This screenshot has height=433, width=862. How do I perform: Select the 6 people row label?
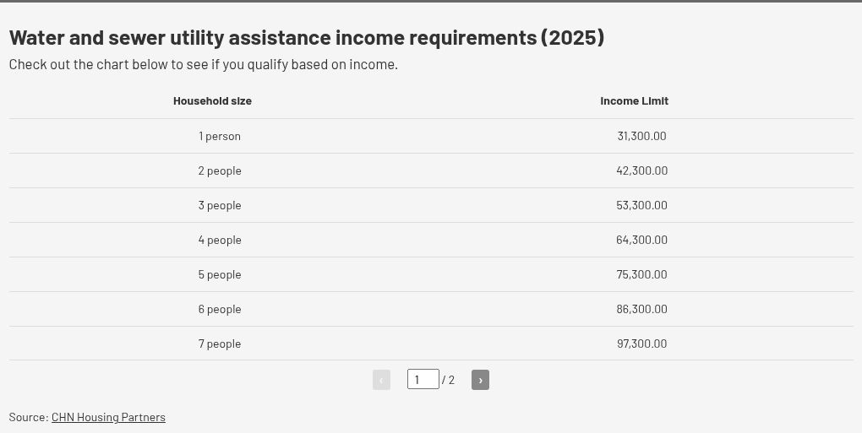point(220,309)
